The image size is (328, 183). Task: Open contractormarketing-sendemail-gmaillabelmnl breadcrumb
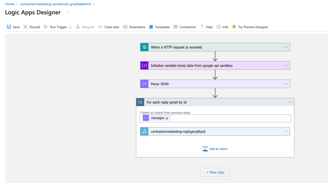point(55,4)
